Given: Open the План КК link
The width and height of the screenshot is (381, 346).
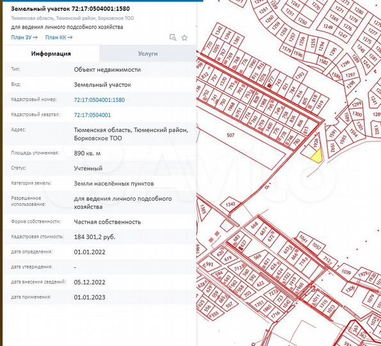Looking at the screenshot, I should pos(59,37).
